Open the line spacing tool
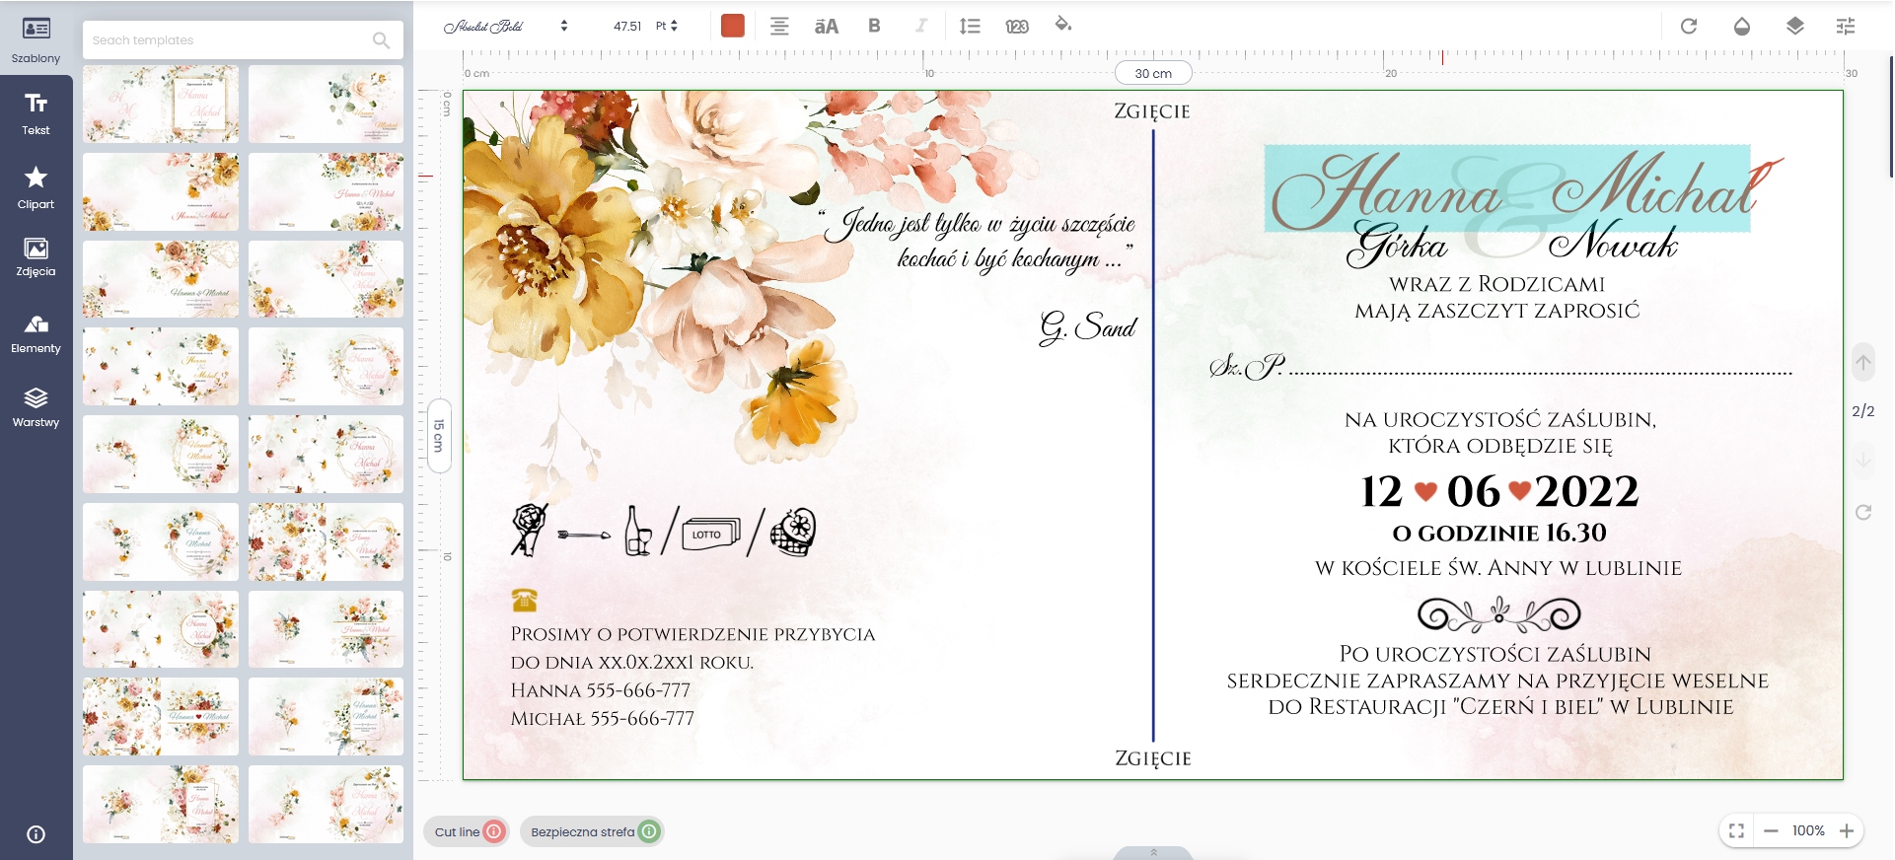The image size is (1895, 860). [x=970, y=26]
